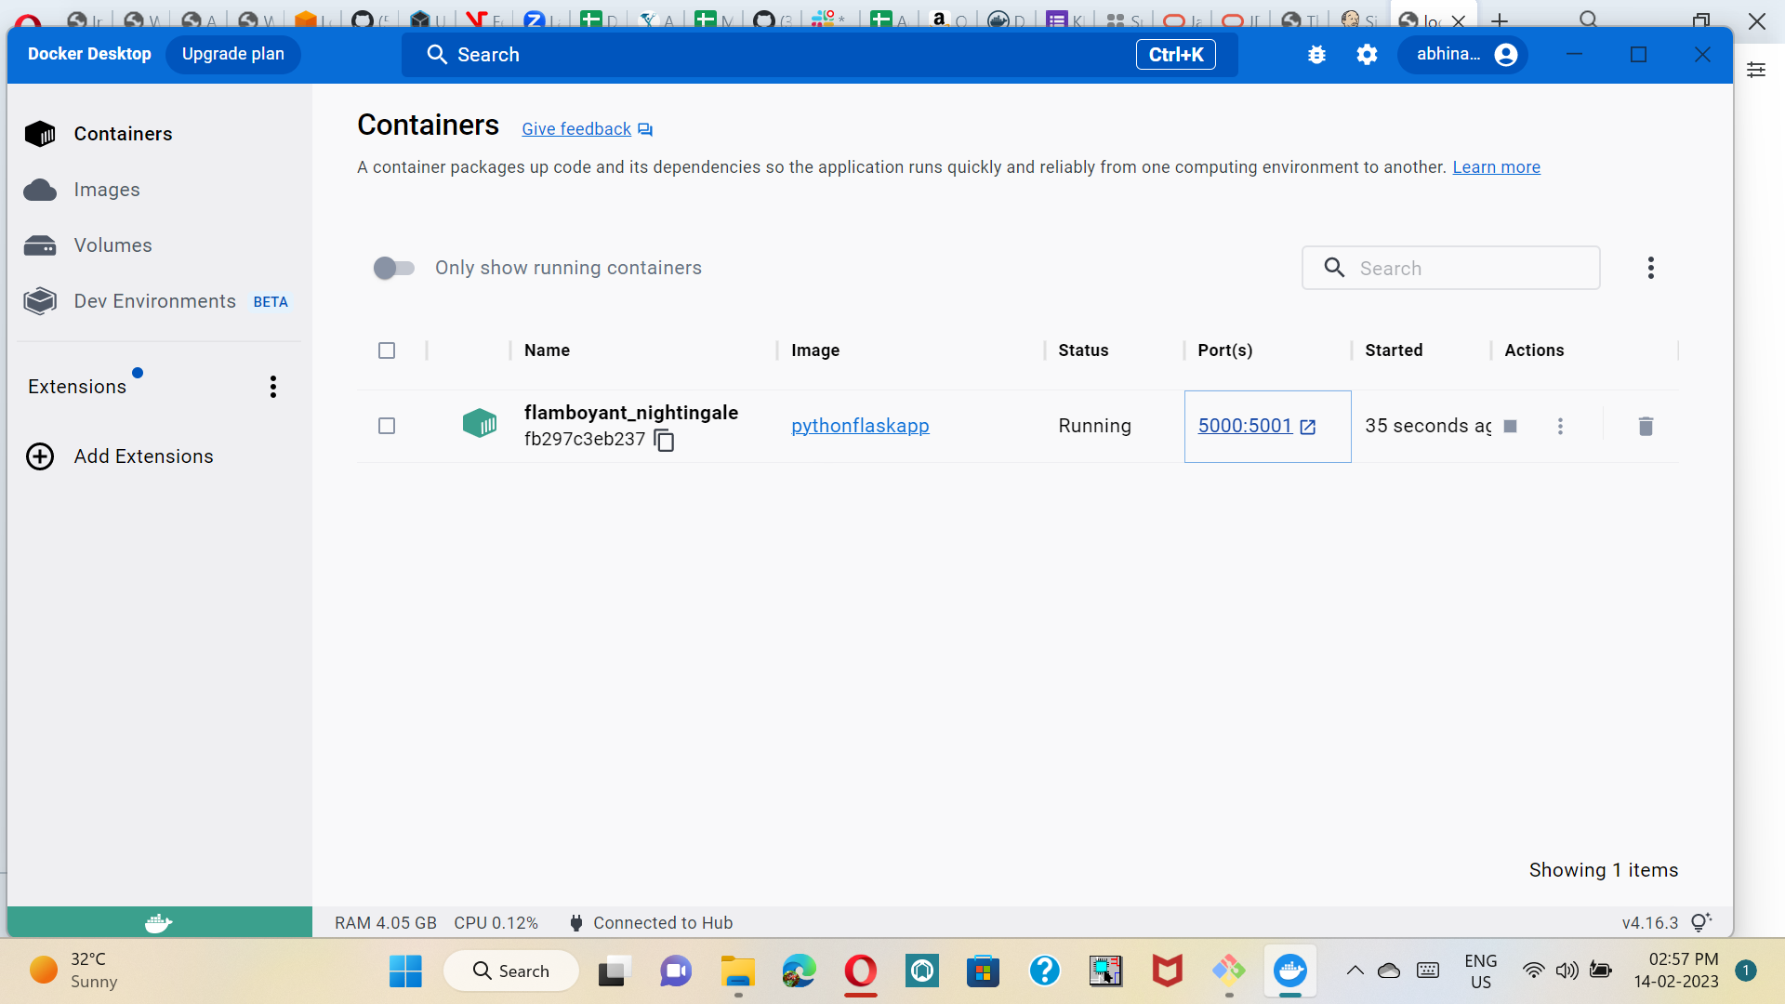Open the container row's three-dot actions menu

coord(1560,426)
